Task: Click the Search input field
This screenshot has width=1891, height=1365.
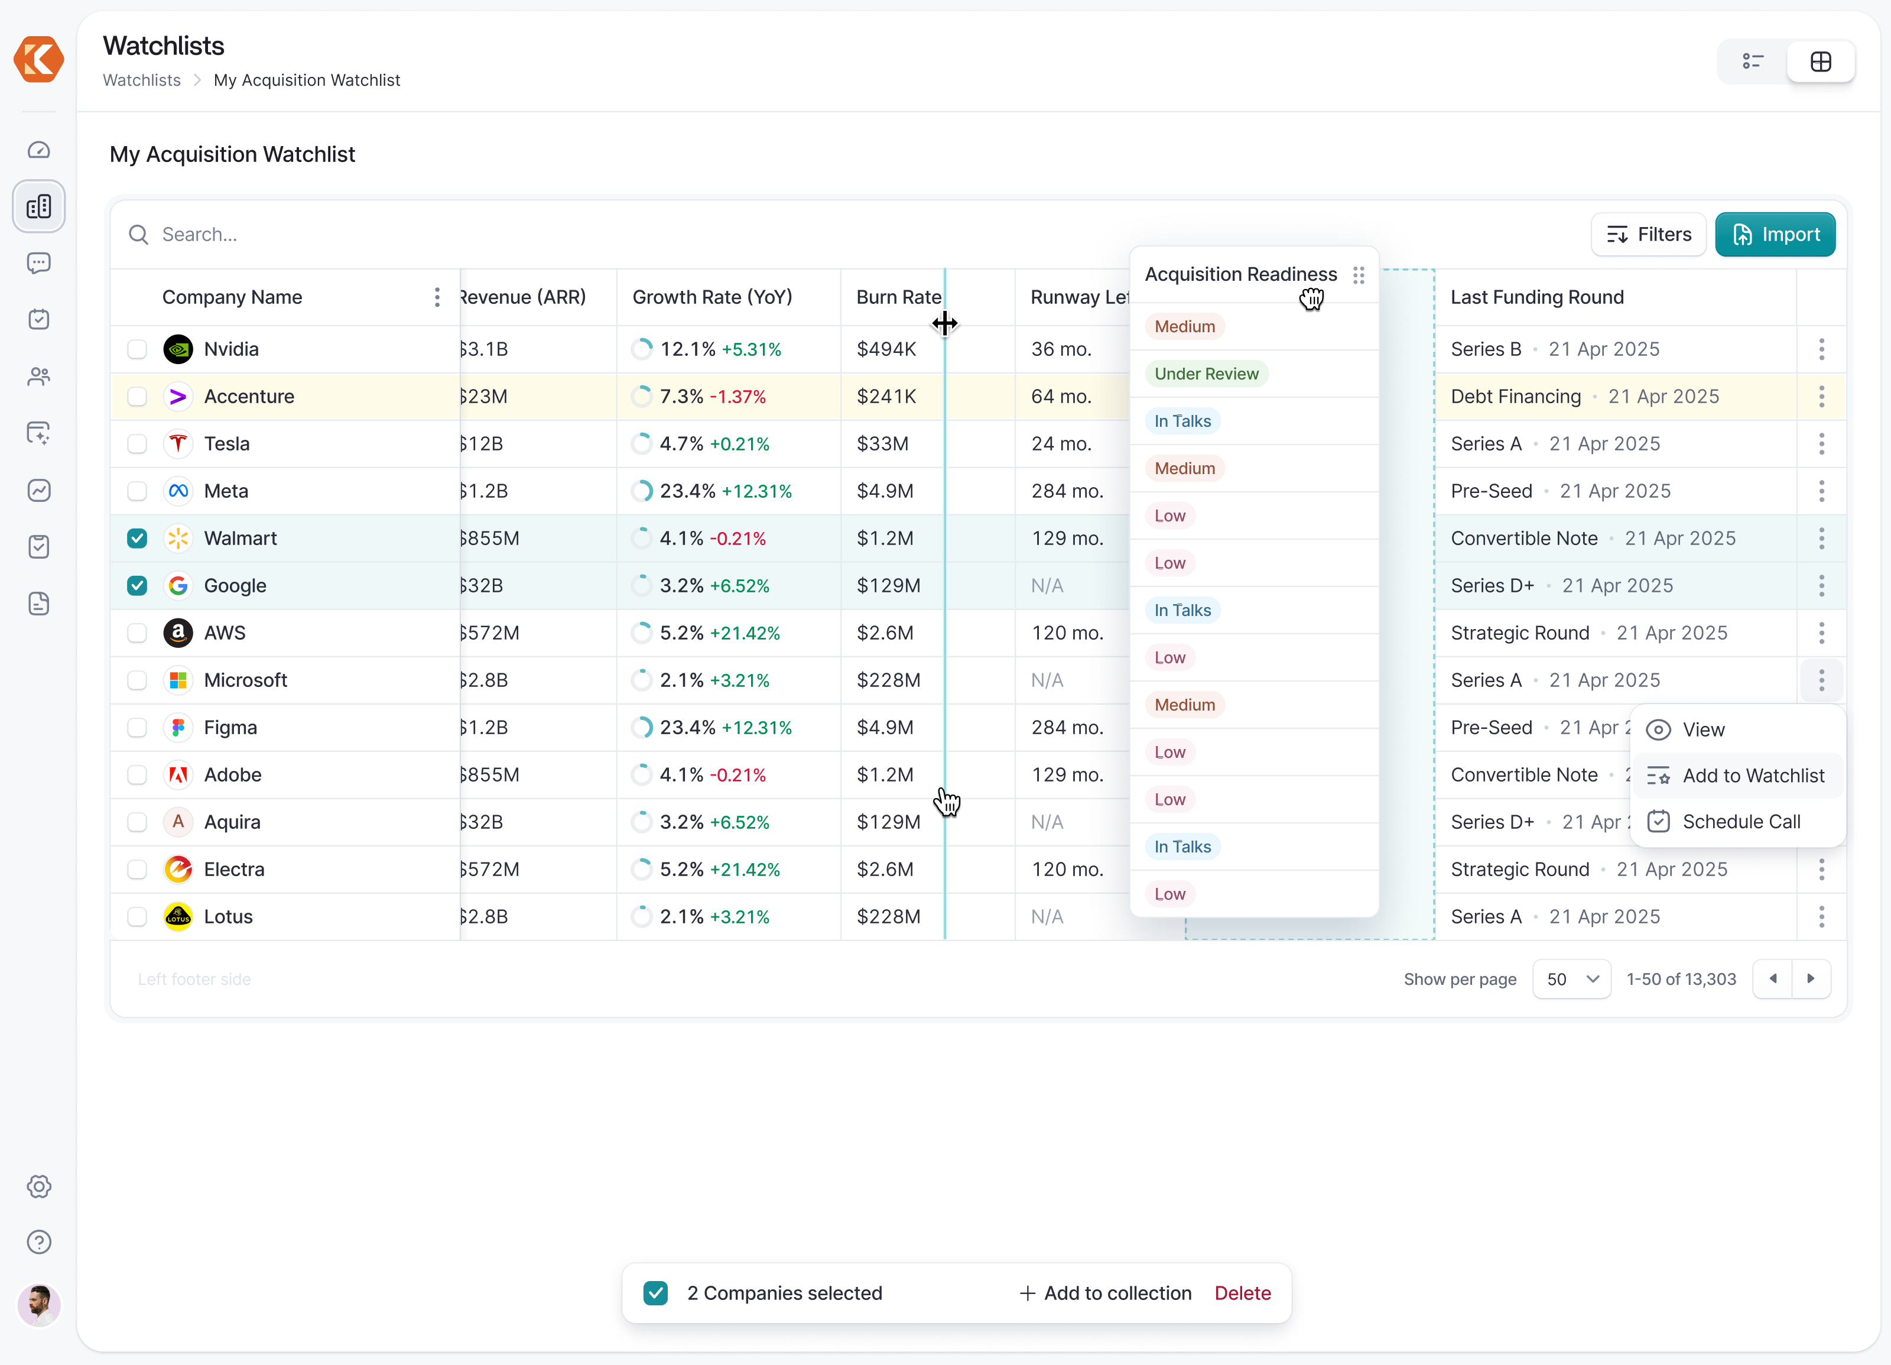Action: point(850,234)
